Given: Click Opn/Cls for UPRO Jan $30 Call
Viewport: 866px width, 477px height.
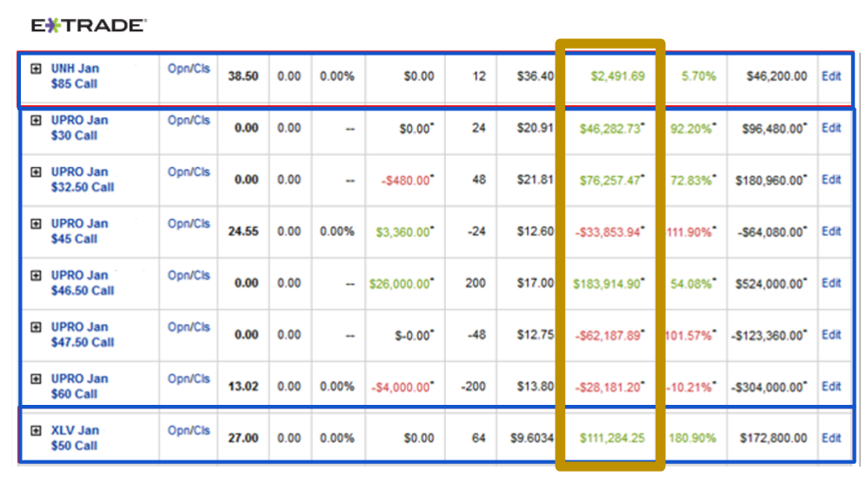Looking at the screenshot, I should pyautogui.click(x=189, y=121).
